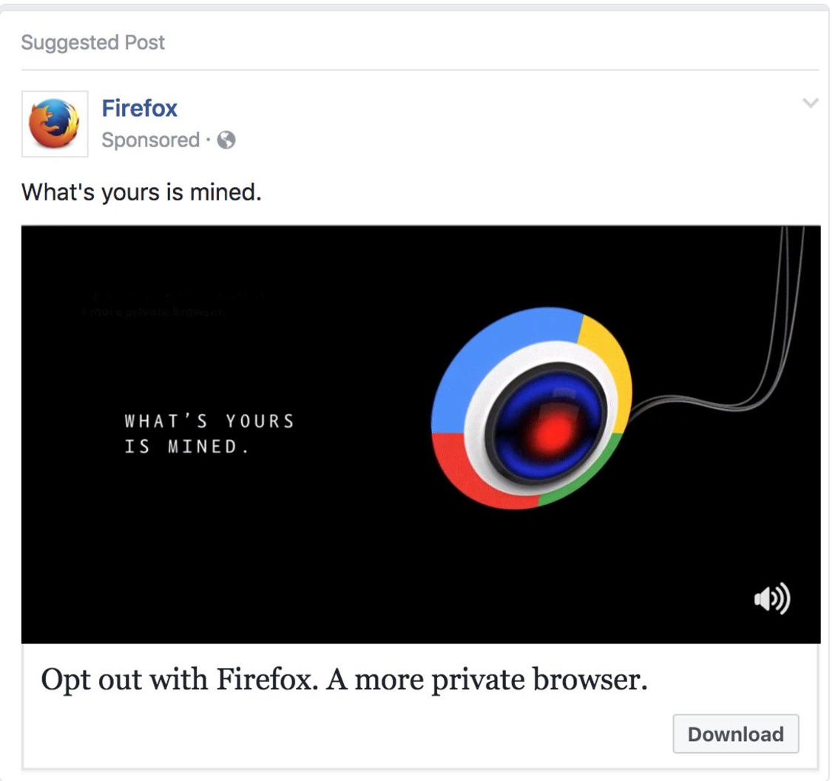Click the Firefox logo avatar

[x=55, y=124]
